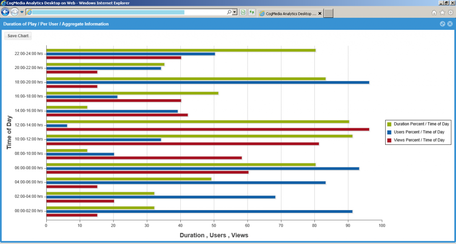Expand the address bar autocomplete dropdown

coord(235,12)
